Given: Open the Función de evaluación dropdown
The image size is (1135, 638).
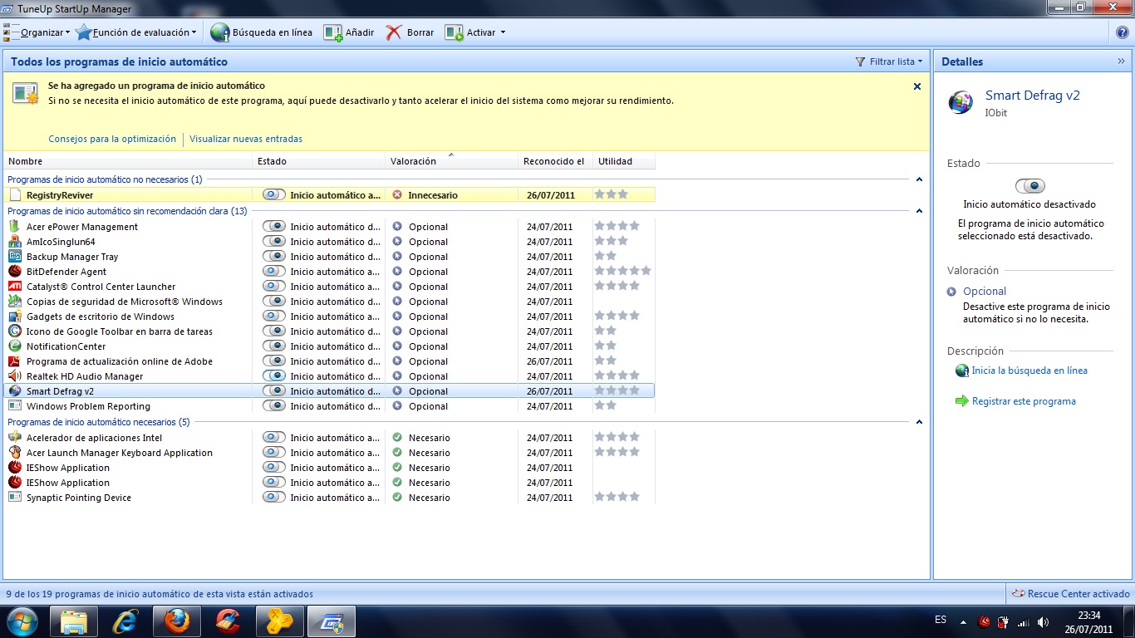Looking at the screenshot, I should 194,33.
